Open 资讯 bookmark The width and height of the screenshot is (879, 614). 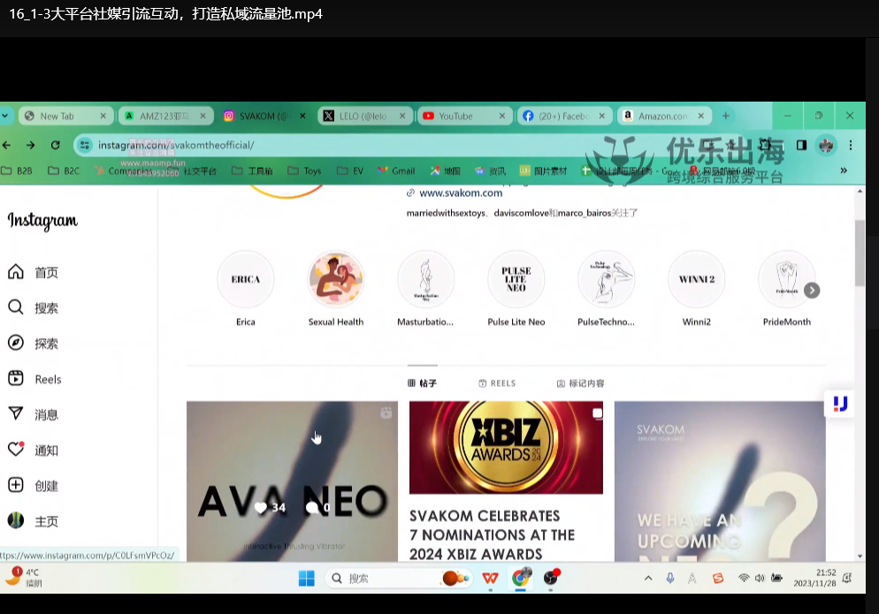(490, 171)
